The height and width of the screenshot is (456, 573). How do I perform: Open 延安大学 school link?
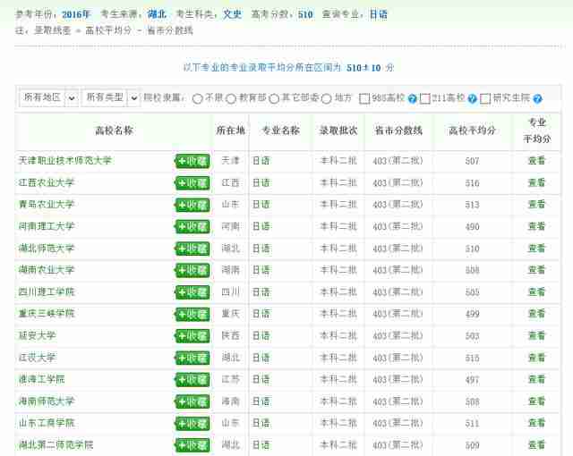pos(38,335)
